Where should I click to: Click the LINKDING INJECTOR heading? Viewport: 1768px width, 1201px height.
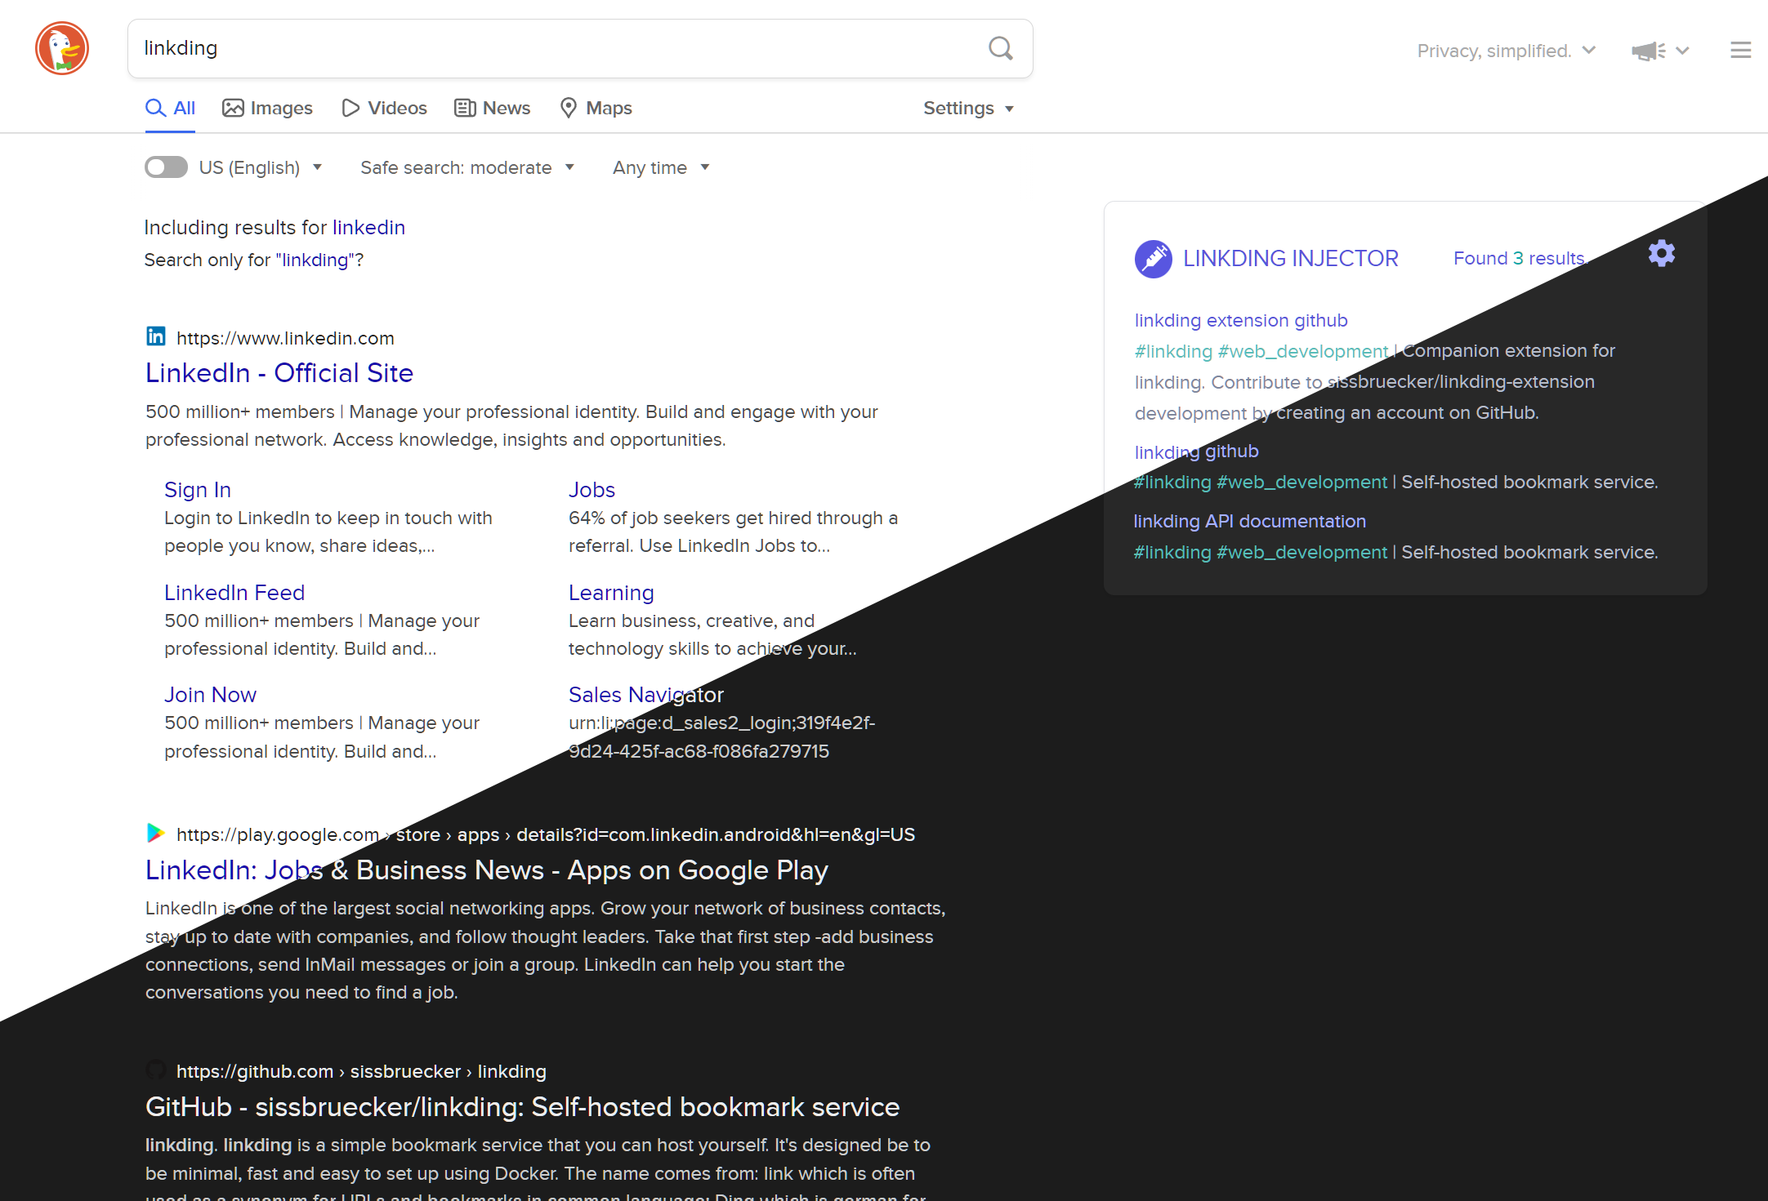(1291, 259)
